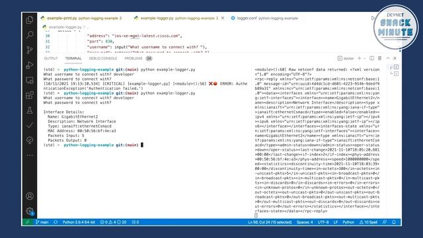Viewport: 423px width, 238px height.
Task: Close example-logger.py editor tab
Action: [223, 18]
